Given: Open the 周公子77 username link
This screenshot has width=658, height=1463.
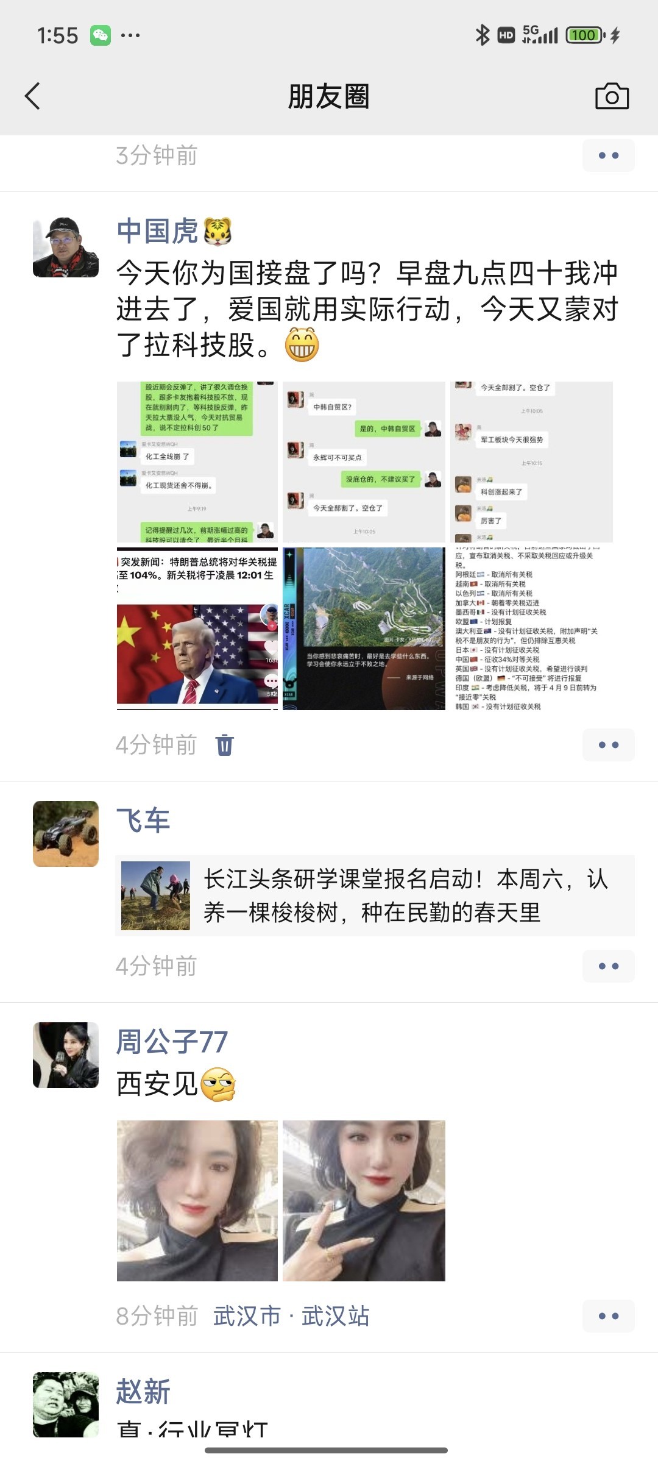Looking at the screenshot, I should click(x=172, y=1041).
